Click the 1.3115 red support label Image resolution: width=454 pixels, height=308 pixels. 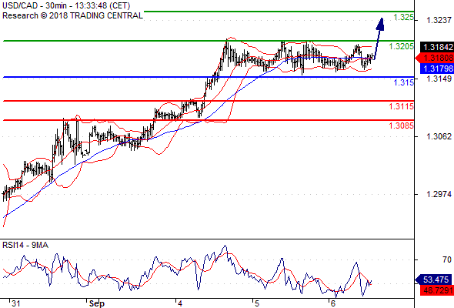coord(402,106)
